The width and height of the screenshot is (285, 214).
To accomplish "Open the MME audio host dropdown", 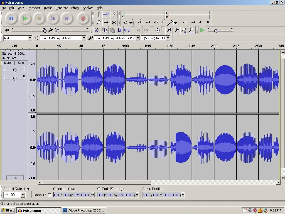I will tap(31, 38).
